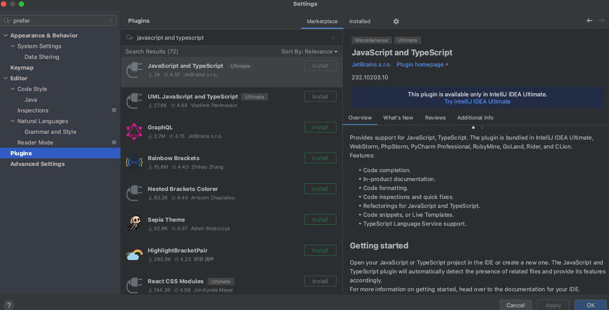The height and width of the screenshot is (310, 609).
Task: Click the HighlightBracketPair rainbow cloud logo
Action: pos(134,255)
